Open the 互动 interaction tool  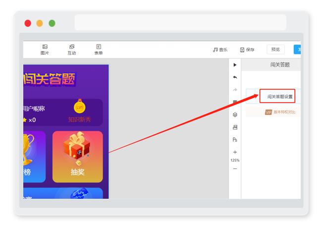click(x=72, y=50)
